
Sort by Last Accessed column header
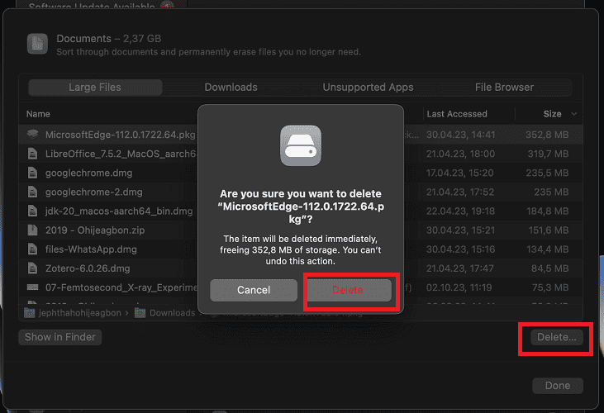[x=457, y=114]
